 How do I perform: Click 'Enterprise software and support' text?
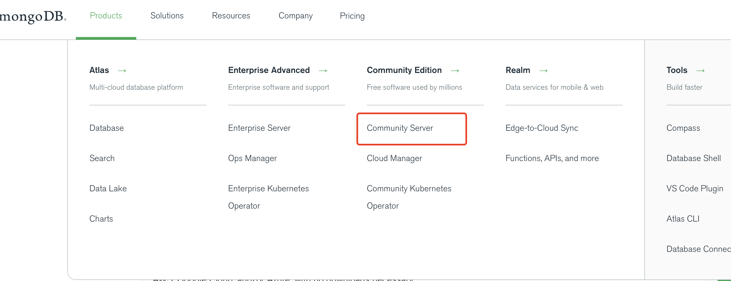pos(278,88)
